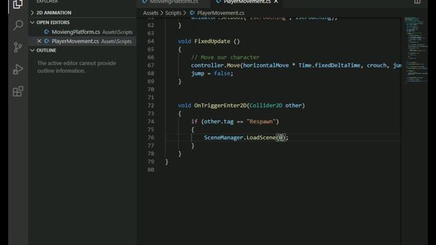This screenshot has height=245, width=436.
Task: Open MoviengPlatform.cs from Open Editors
Action: (82, 32)
